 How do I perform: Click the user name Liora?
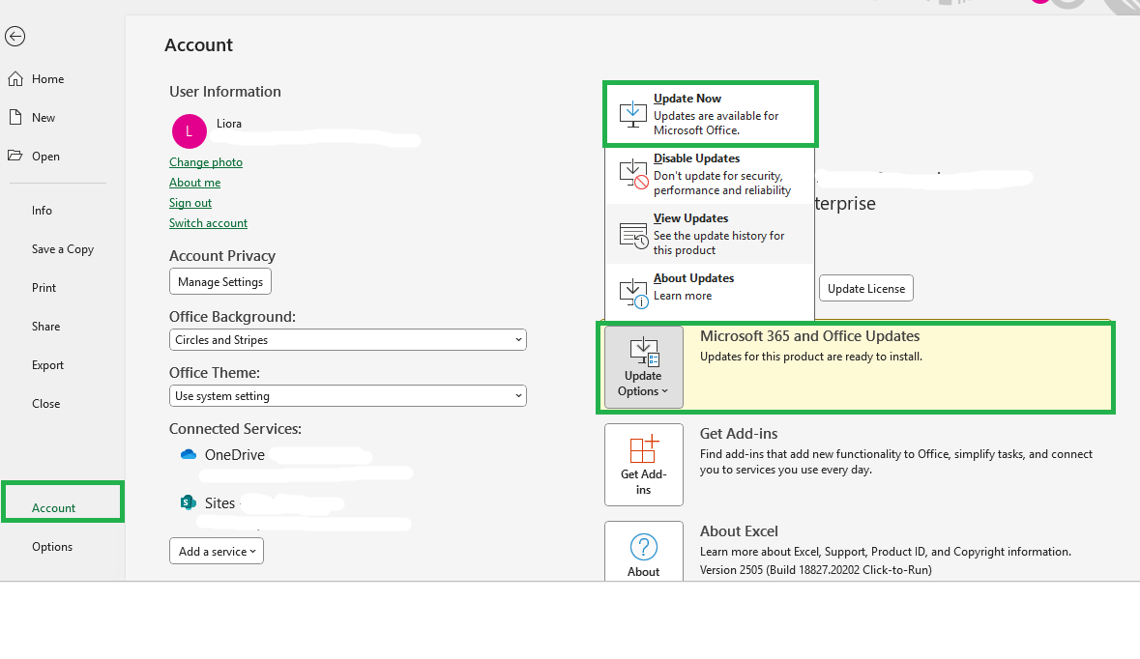pyautogui.click(x=229, y=124)
